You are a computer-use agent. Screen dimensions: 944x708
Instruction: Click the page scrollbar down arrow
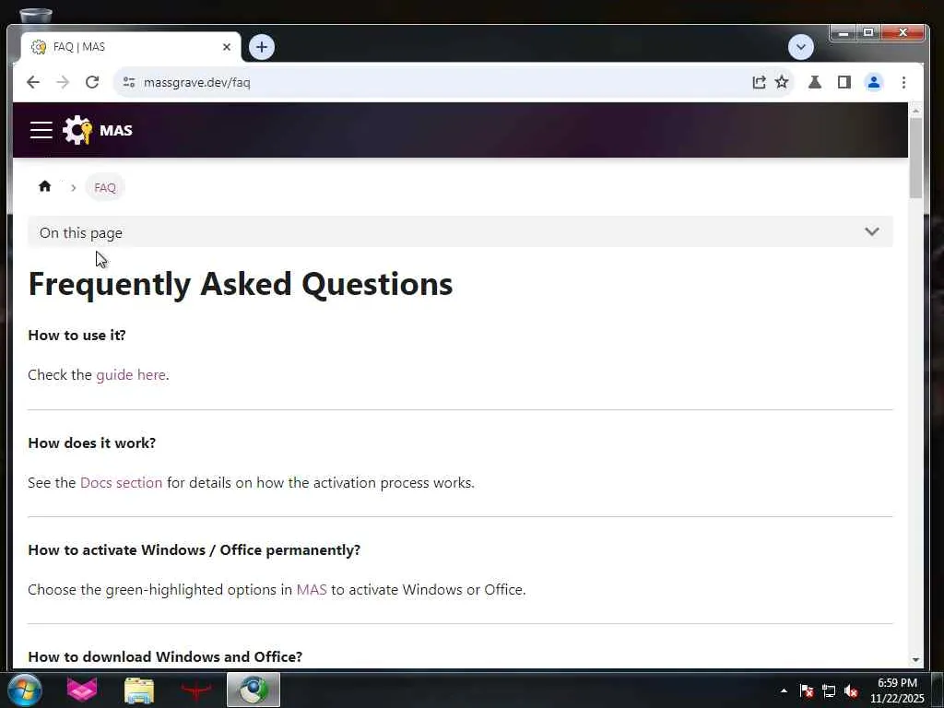pyautogui.click(x=915, y=660)
